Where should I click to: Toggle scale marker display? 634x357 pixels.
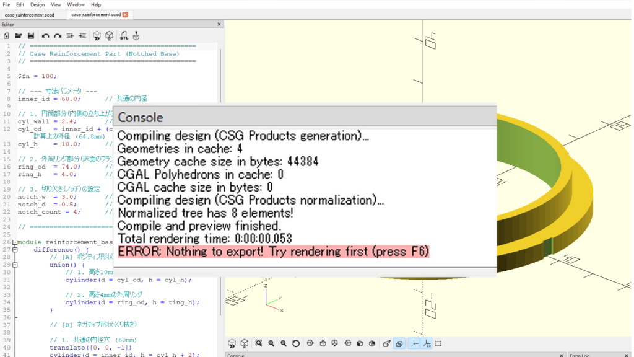(x=425, y=343)
